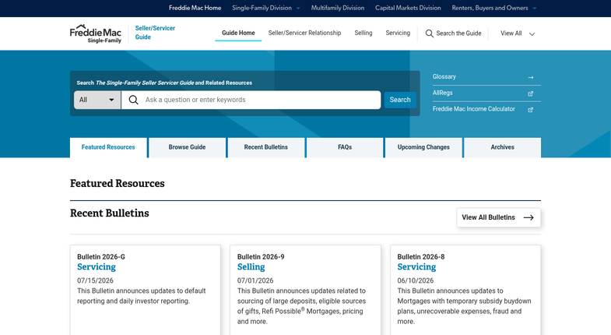Click the external link icon beside AllRegs
This screenshot has width=611, height=335.
tap(530, 93)
